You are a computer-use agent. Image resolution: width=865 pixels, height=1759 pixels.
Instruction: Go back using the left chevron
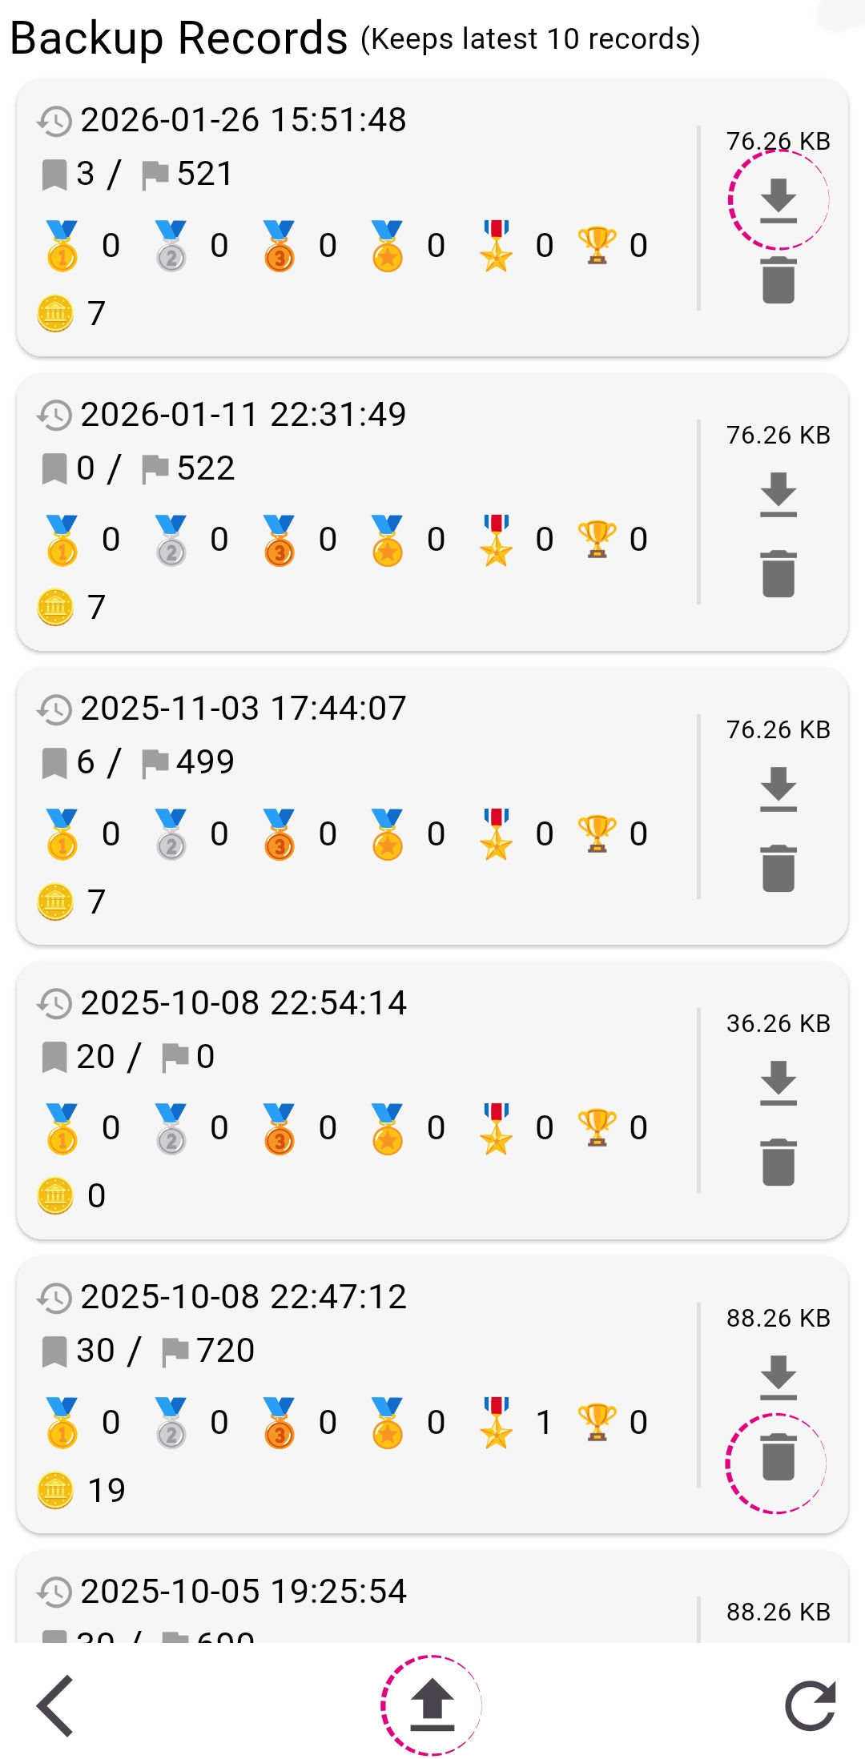point(55,1705)
